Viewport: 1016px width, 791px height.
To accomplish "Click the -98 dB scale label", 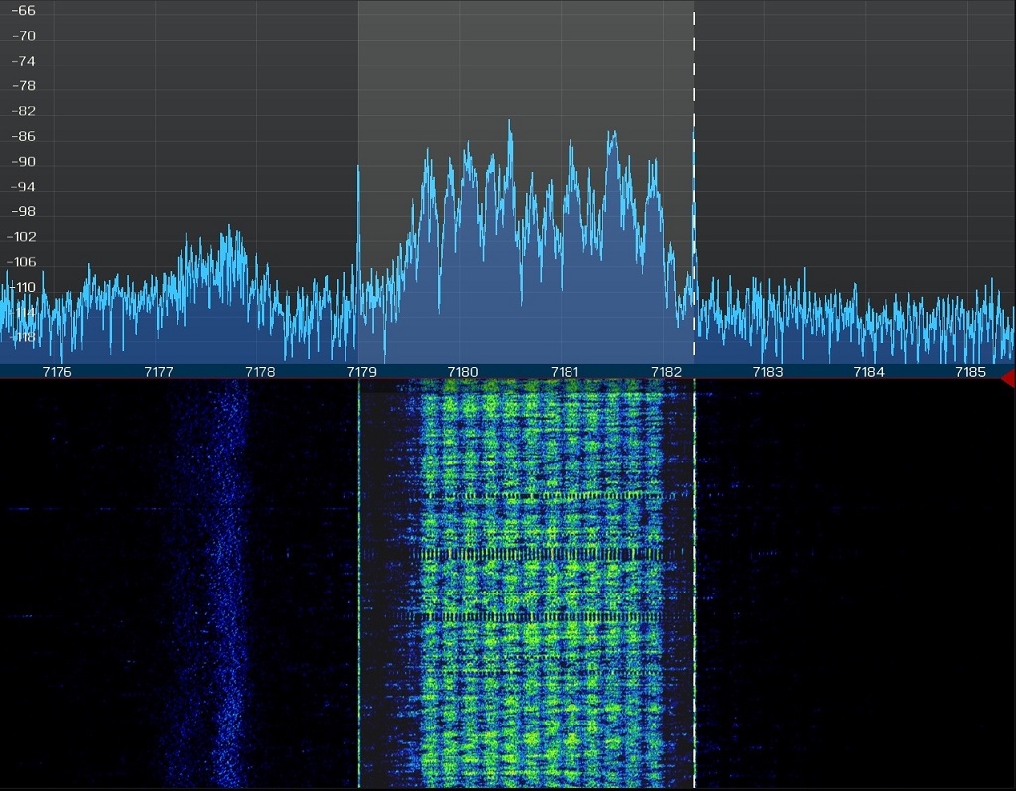I will pyautogui.click(x=23, y=212).
